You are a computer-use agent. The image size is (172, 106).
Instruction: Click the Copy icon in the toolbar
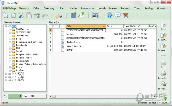coord(5,15)
